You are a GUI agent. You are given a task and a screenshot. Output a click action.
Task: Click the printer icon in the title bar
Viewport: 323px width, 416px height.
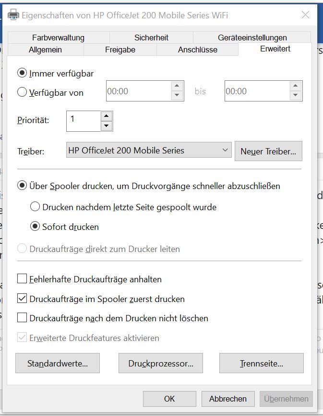point(13,15)
